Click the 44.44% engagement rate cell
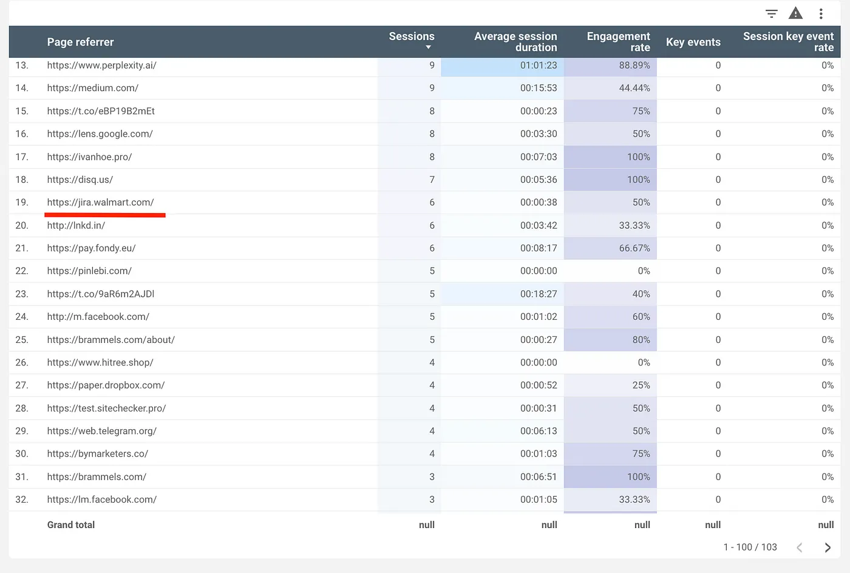850x573 pixels. pos(610,88)
